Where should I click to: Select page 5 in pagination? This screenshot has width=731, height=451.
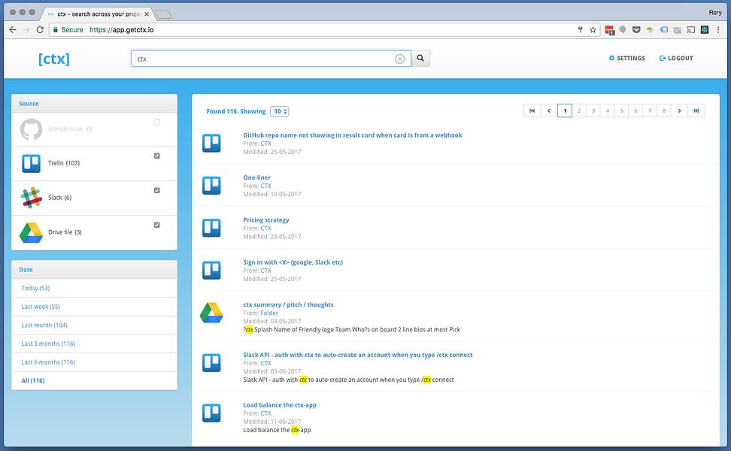[621, 111]
